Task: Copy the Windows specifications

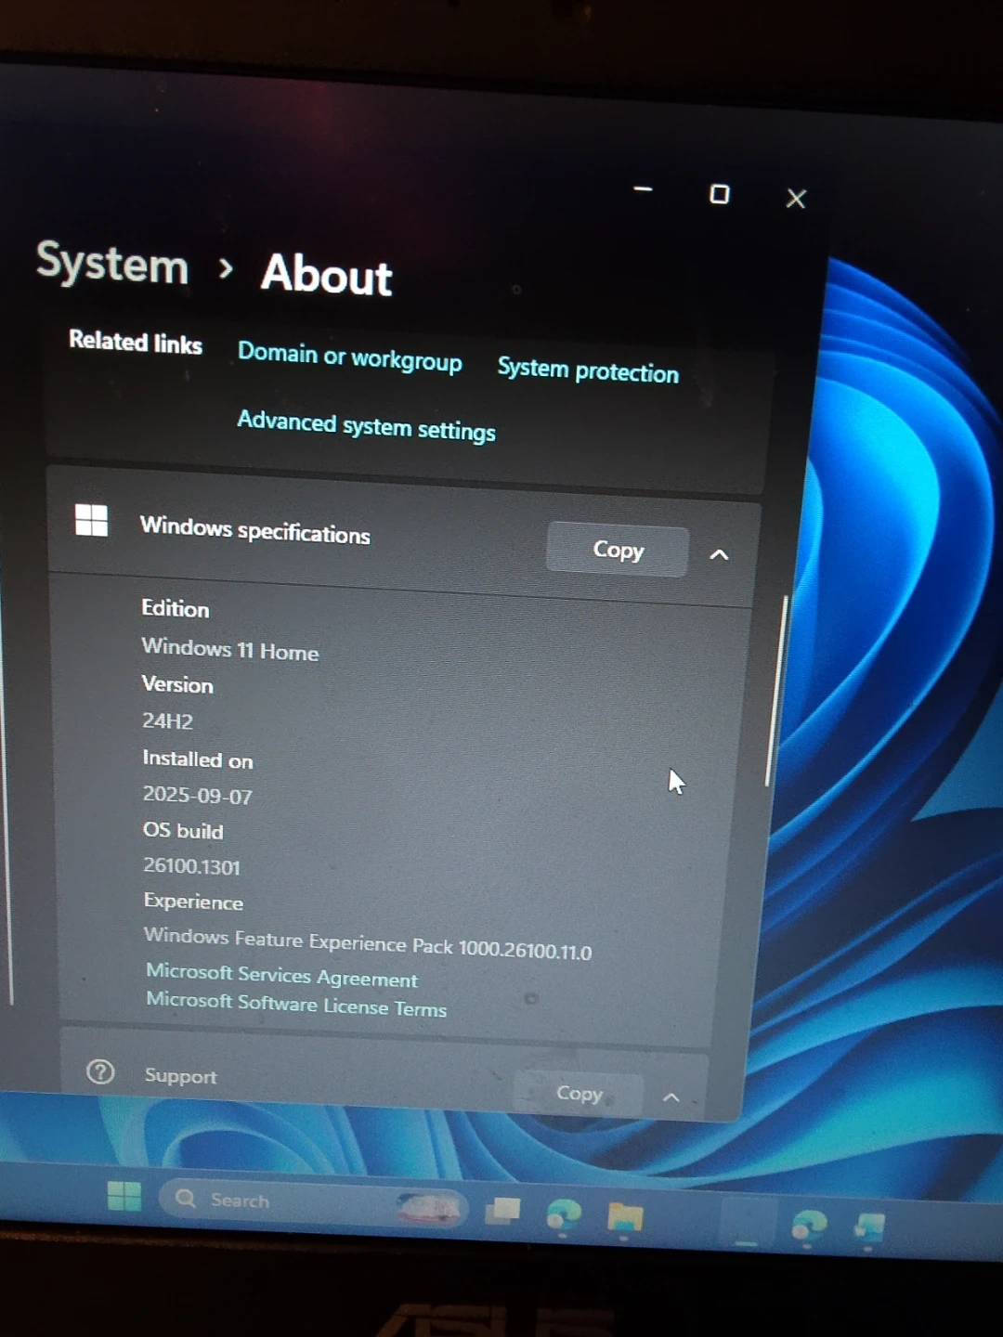Action: [618, 550]
